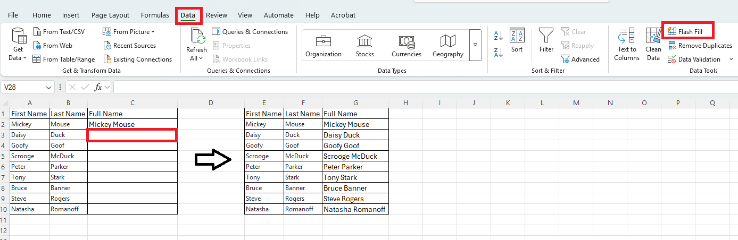738x240 pixels.
Task: Open the Automate tab
Action: tap(278, 15)
